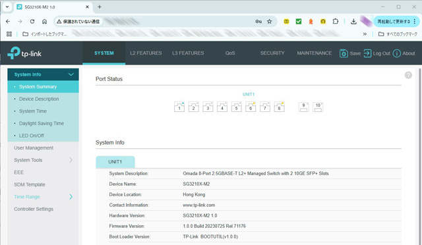Click port 4 icon in Port Status
Image resolution: width=422 pixels, height=245 pixels.
(x=222, y=107)
